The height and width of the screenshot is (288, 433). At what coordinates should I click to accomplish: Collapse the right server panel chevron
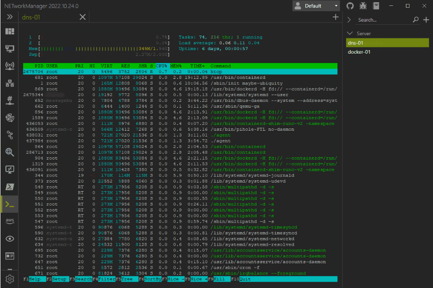348,20
